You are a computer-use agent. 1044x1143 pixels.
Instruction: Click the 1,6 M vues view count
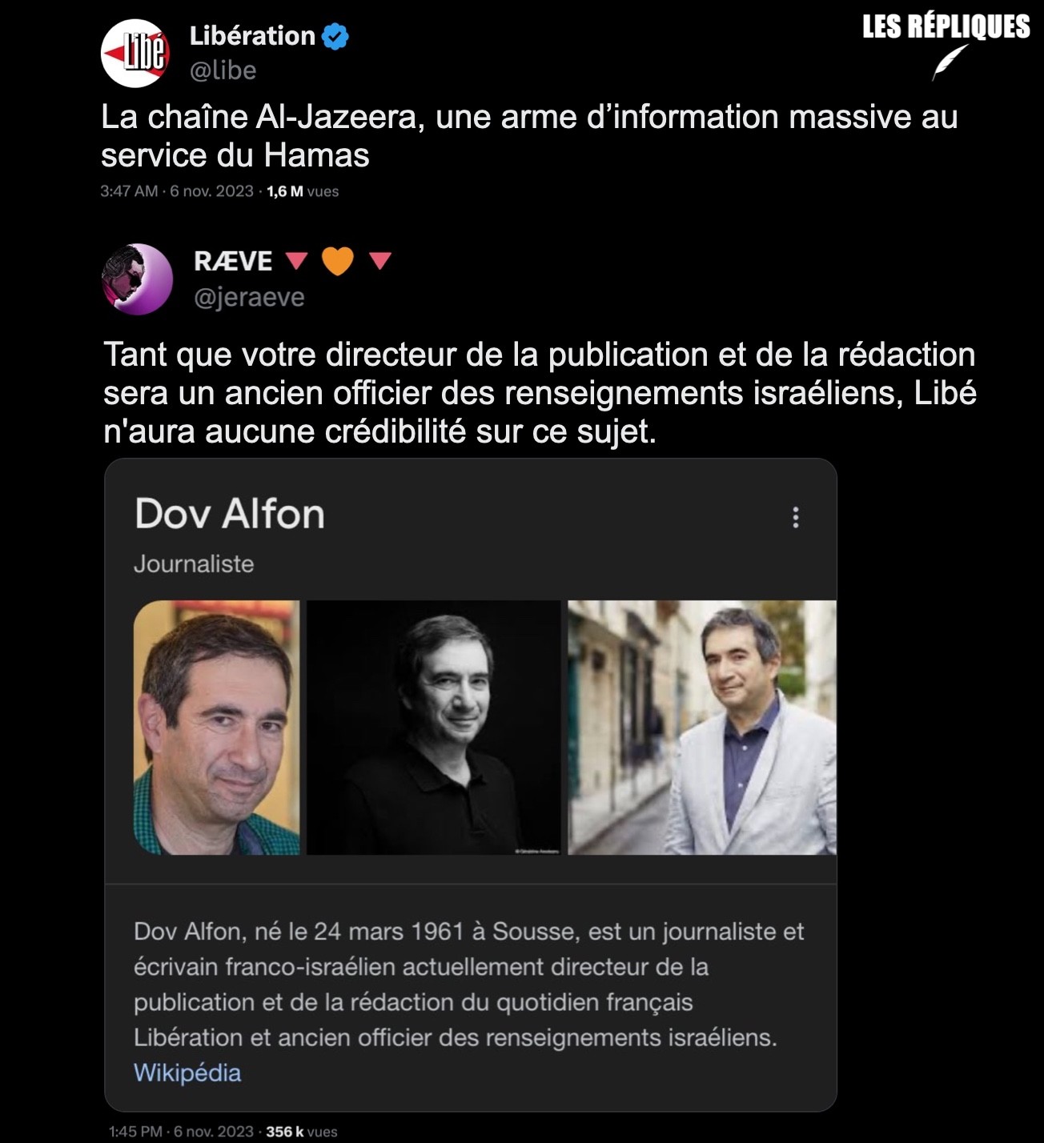[x=303, y=191]
